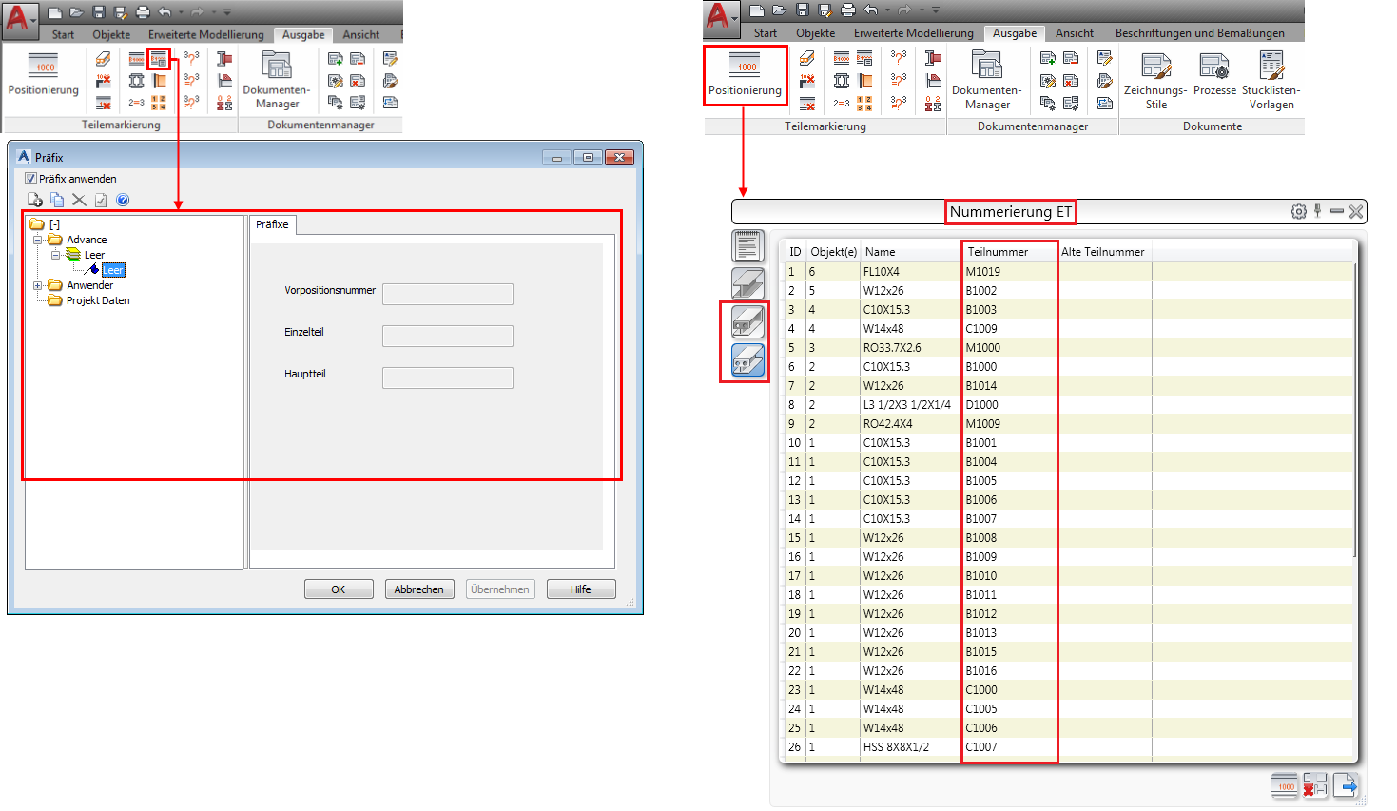
Task: Sort by the Teilnummer column header
Action: point(1008,252)
